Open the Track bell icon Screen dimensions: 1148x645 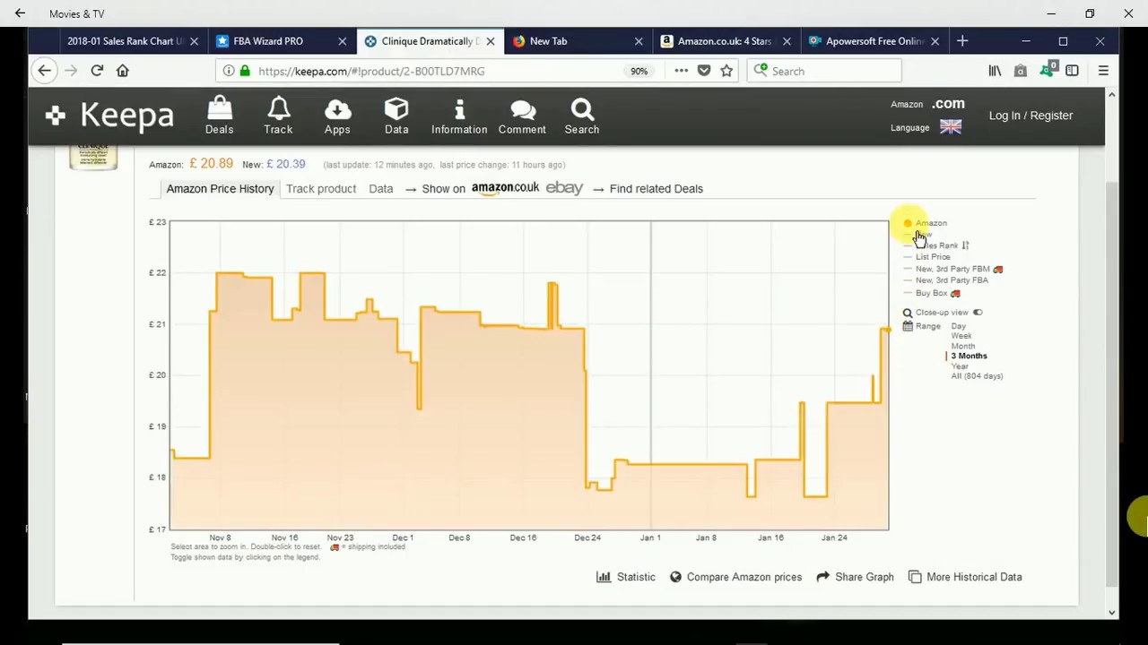coord(278,116)
